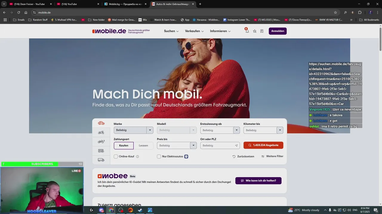Reload the current page
The height and width of the screenshot is (214, 382).
tap(19, 12)
